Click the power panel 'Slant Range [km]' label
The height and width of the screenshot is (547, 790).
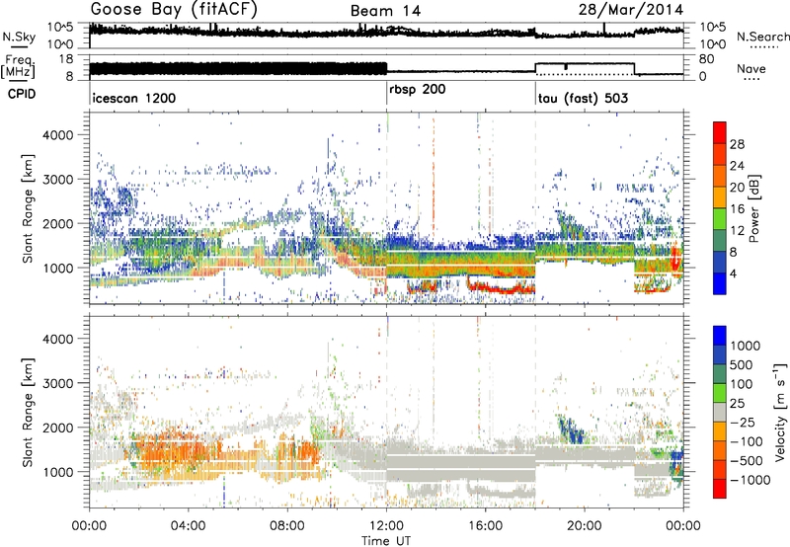click(28, 208)
